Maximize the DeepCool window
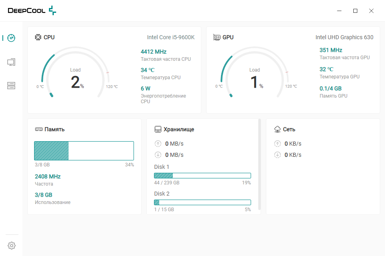The height and width of the screenshot is (256, 385). coord(355,11)
